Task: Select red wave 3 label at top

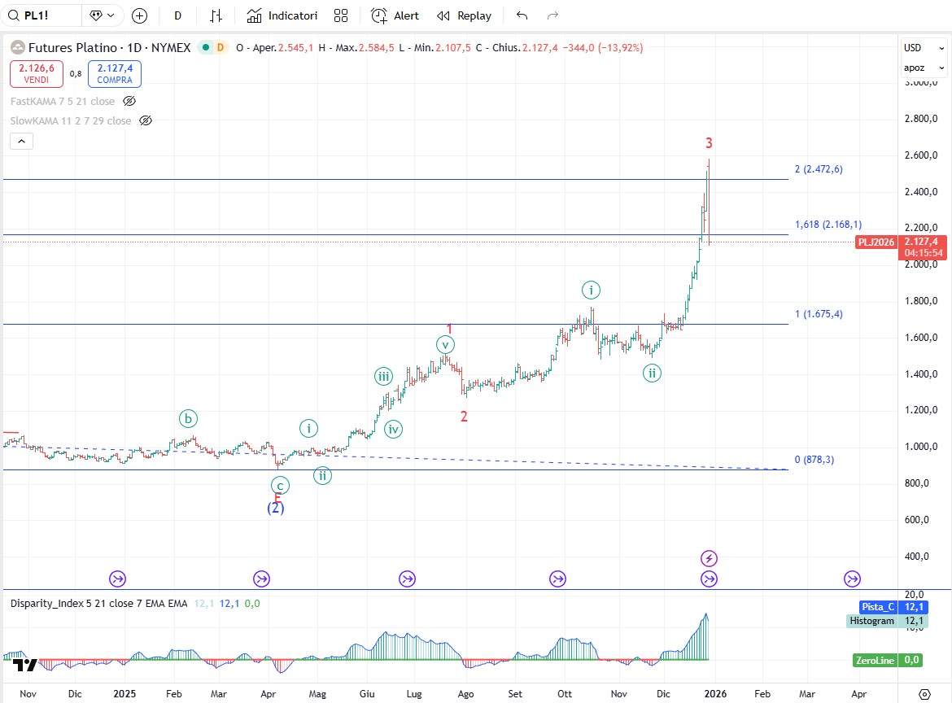Action: (x=709, y=143)
